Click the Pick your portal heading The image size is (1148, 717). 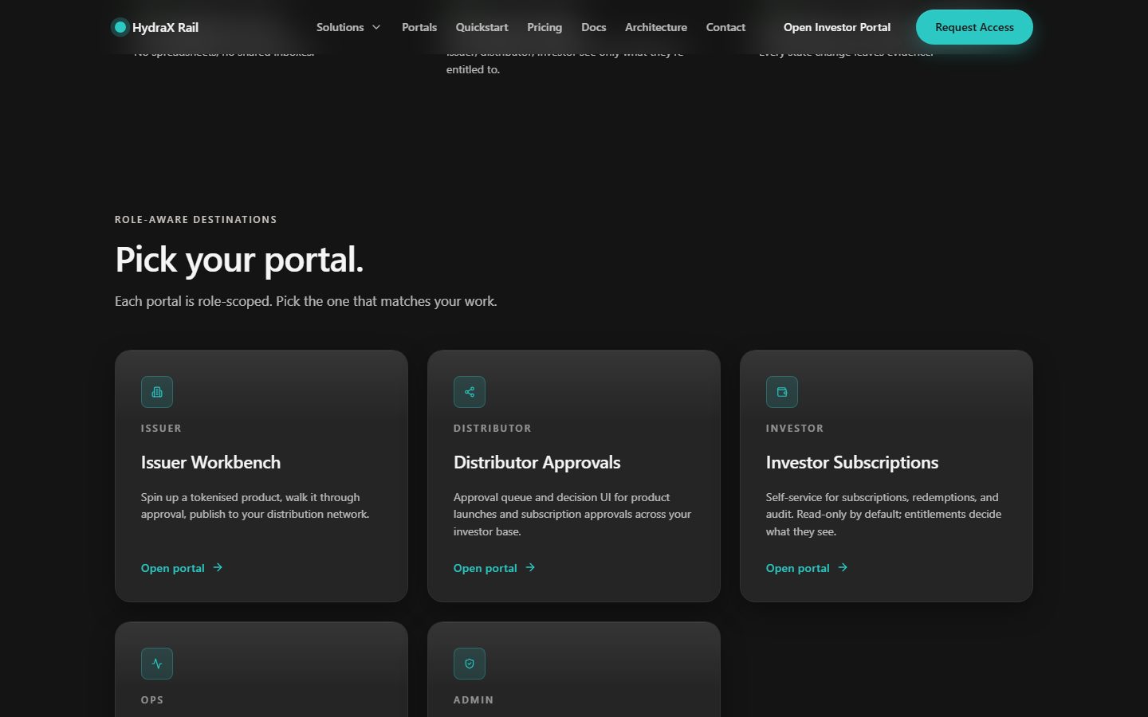[239, 260]
